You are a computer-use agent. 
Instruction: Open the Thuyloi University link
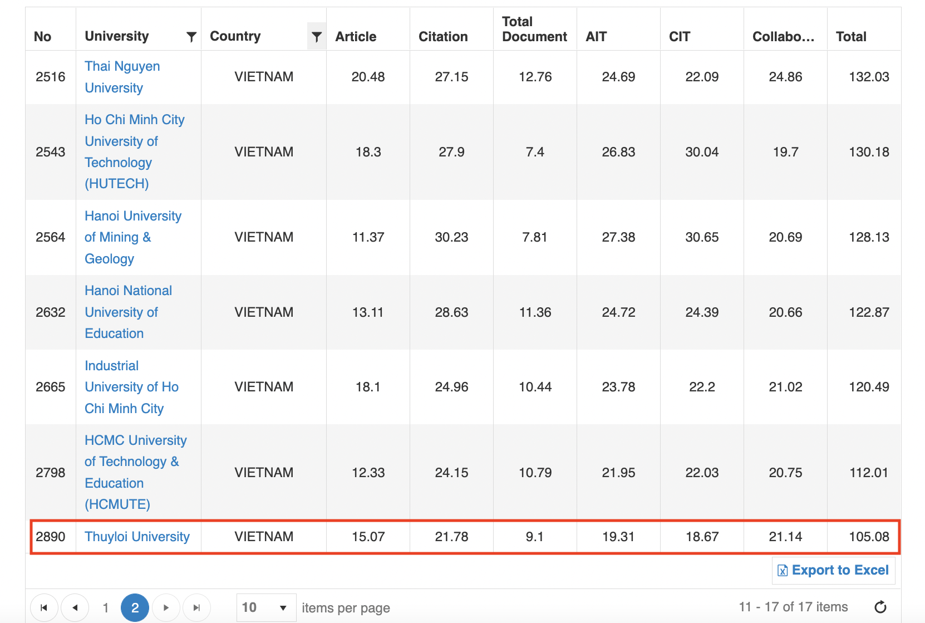click(137, 537)
